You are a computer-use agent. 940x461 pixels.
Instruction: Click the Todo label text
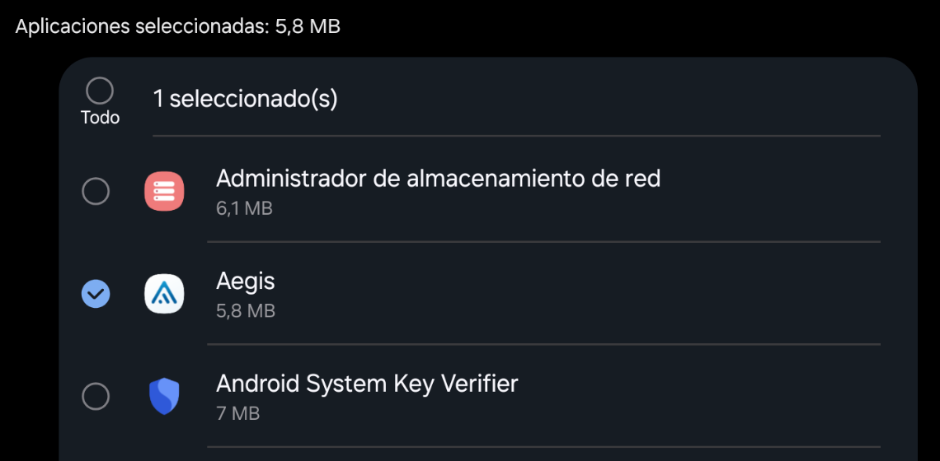[100, 118]
